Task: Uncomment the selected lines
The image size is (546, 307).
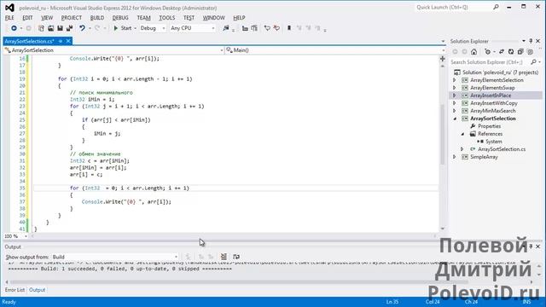Action: (x=276, y=28)
